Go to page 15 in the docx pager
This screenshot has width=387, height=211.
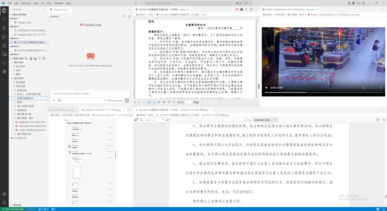pyautogui.click(x=159, y=102)
